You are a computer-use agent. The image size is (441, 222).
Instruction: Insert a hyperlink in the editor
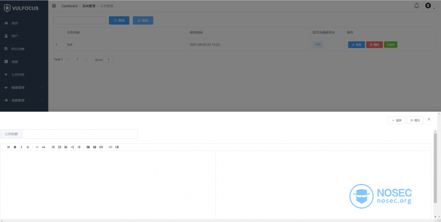(101, 147)
